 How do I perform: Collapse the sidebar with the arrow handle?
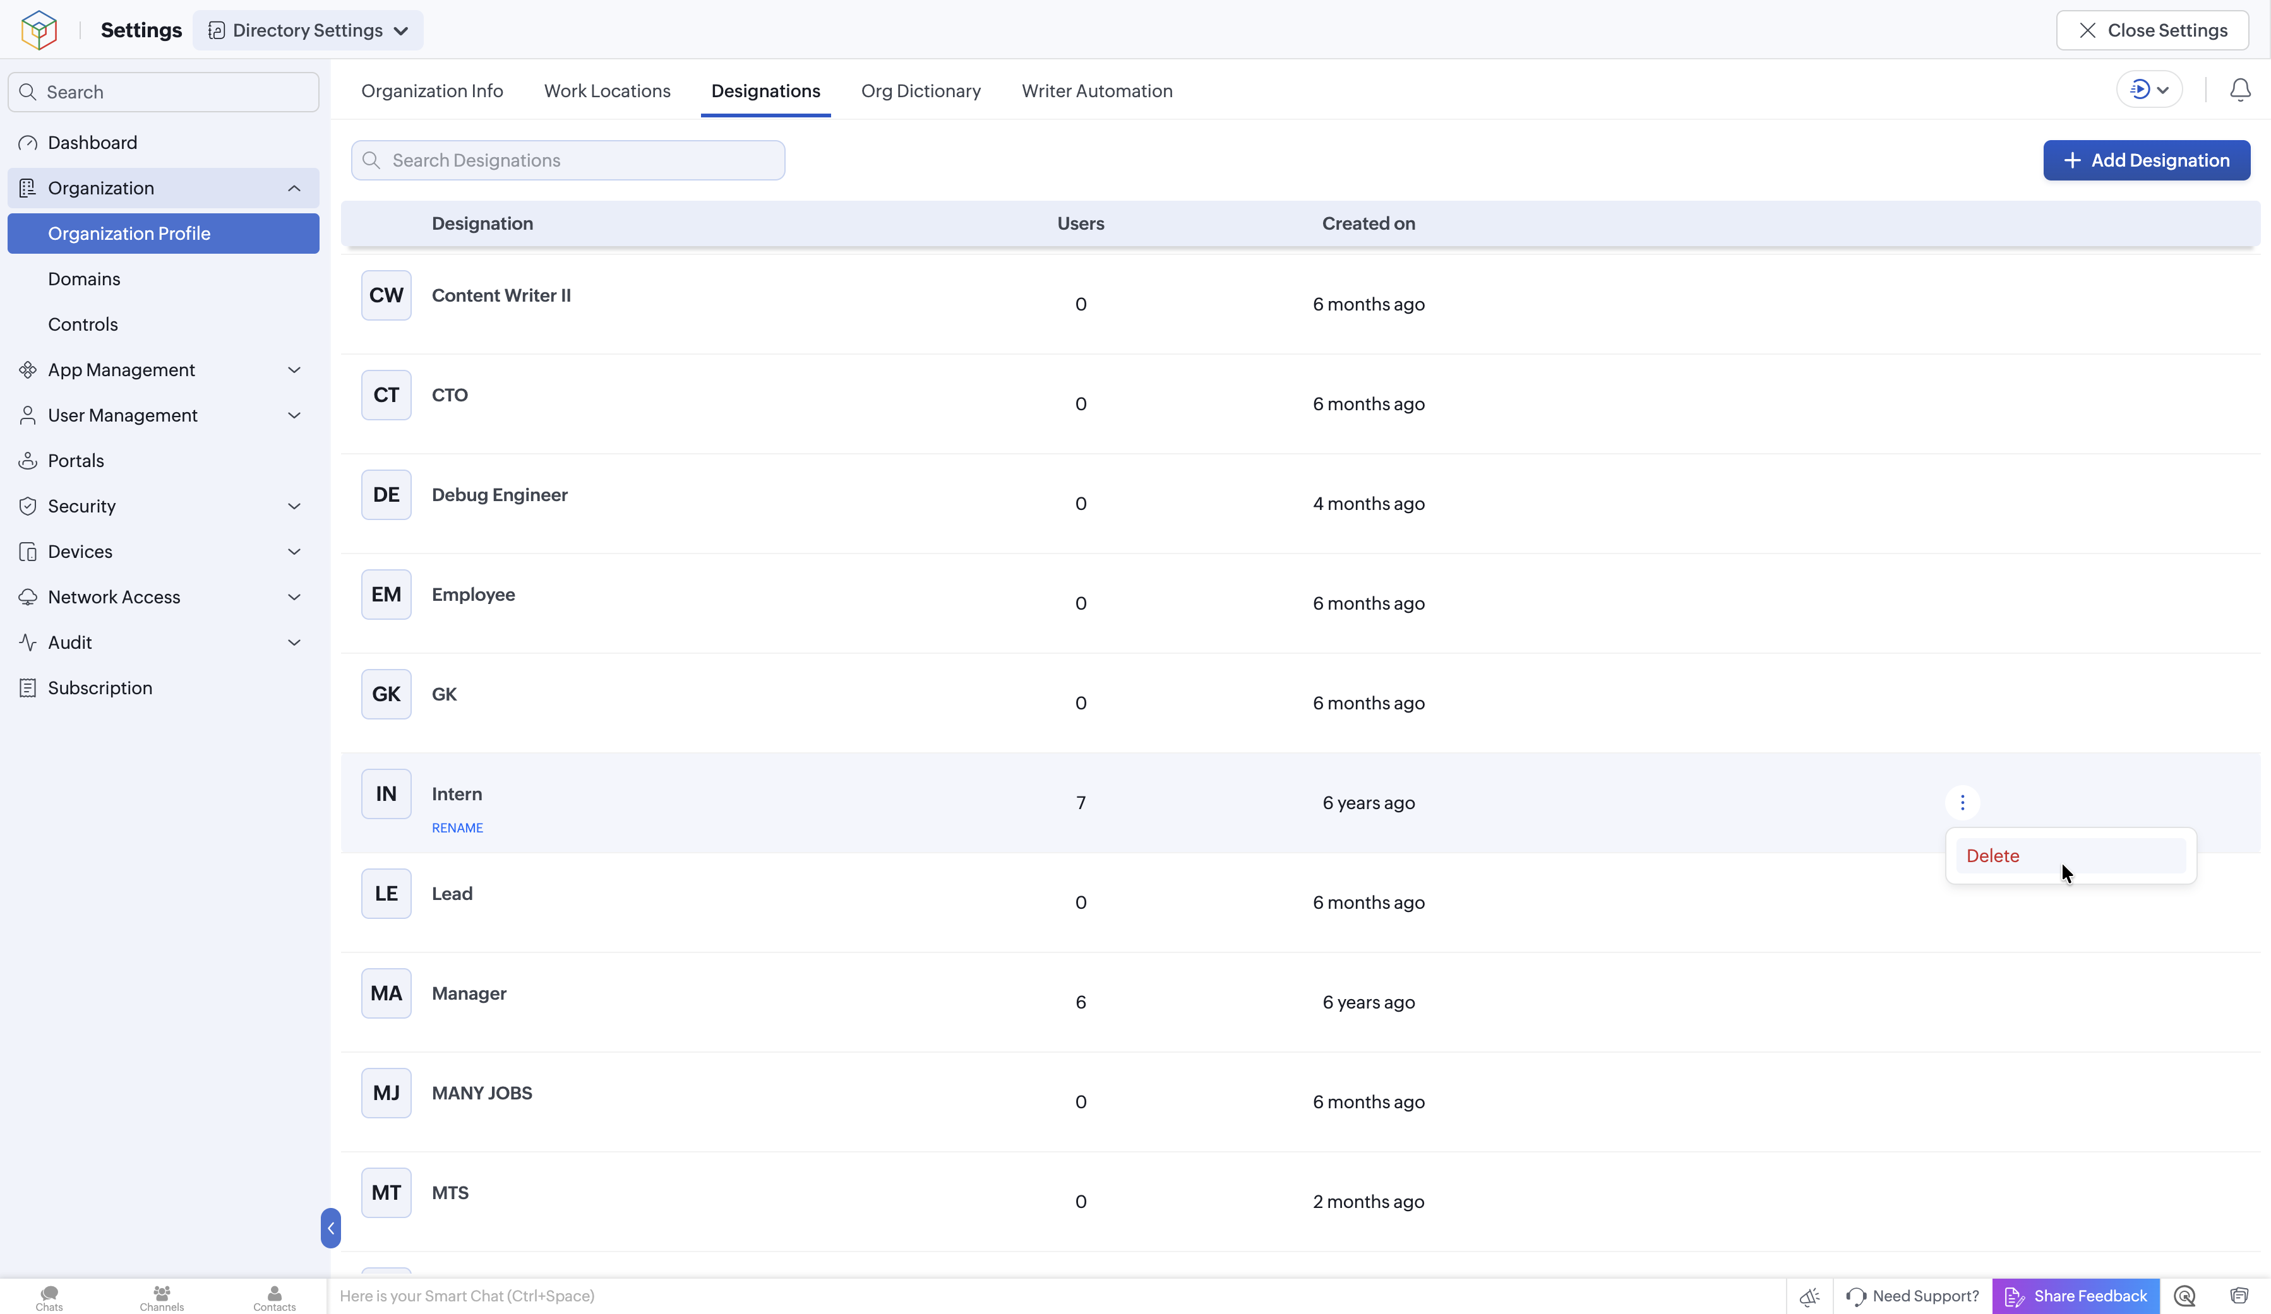(x=331, y=1228)
